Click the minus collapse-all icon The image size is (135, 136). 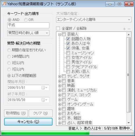pyautogui.click(x=129, y=29)
